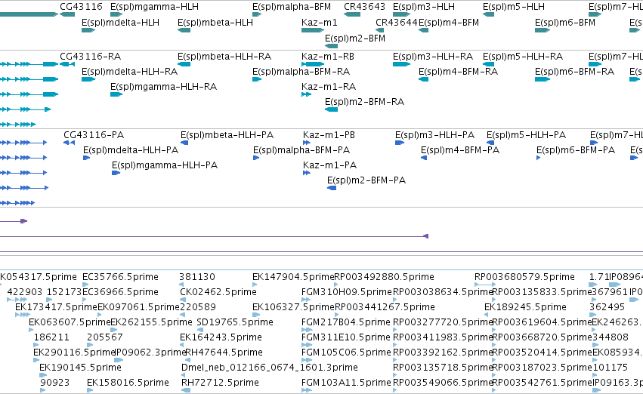Select the 362495 EST label
The width and height of the screenshot is (643, 394).
[x=607, y=308]
